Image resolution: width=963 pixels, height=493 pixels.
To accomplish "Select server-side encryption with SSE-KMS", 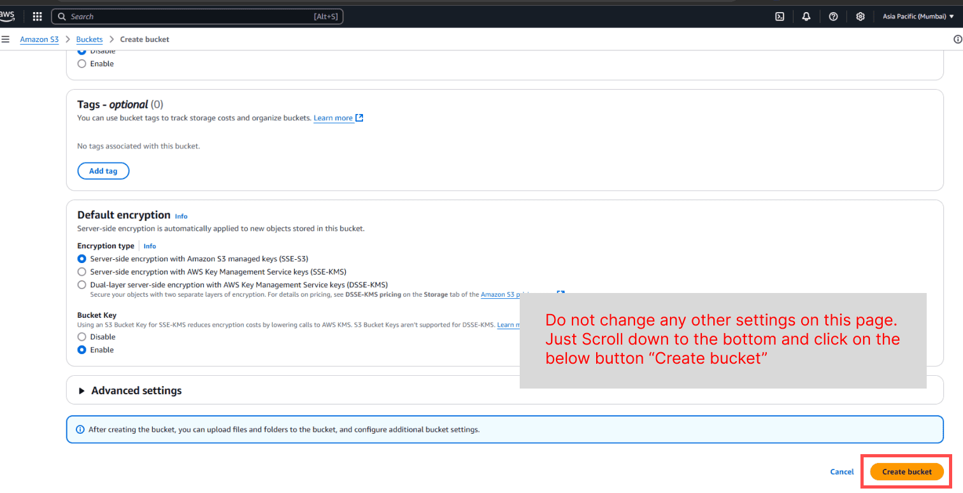I will pyautogui.click(x=82, y=271).
